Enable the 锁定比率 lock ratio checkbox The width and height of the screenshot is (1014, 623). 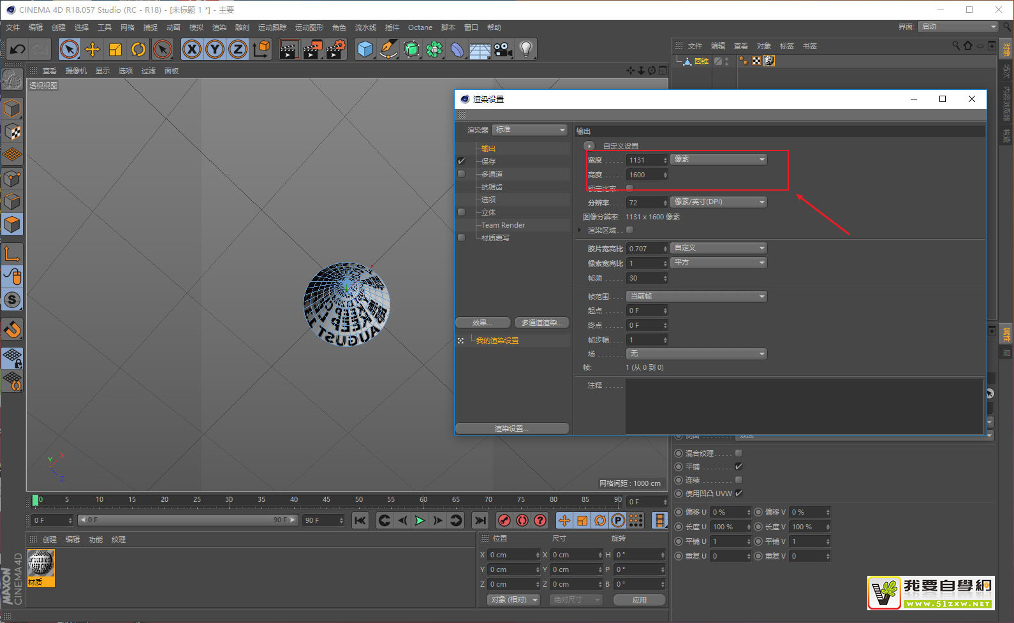[630, 188]
